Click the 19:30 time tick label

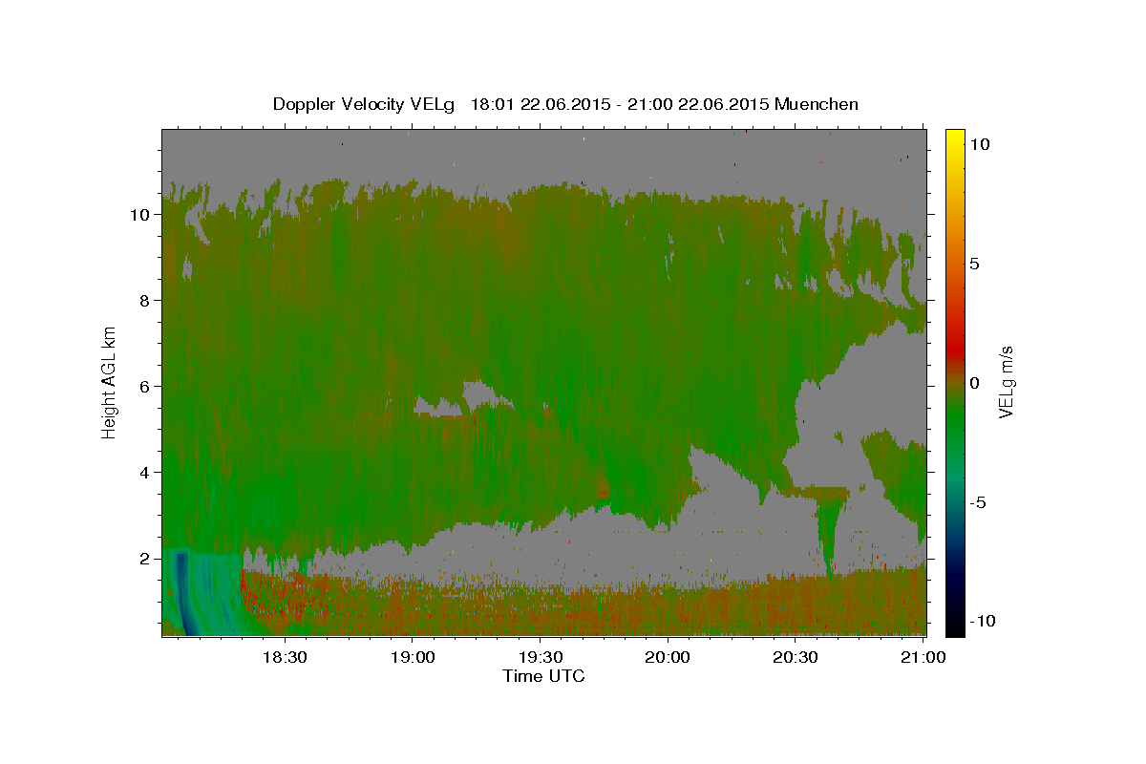click(540, 657)
